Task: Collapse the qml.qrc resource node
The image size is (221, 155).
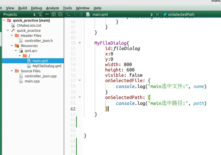Action: [x=16, y=51]
